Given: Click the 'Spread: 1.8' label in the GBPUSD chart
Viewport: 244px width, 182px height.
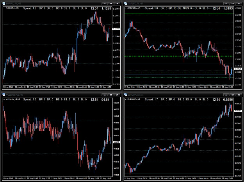Looking at the screenshot, I should [x=151, y=9].
